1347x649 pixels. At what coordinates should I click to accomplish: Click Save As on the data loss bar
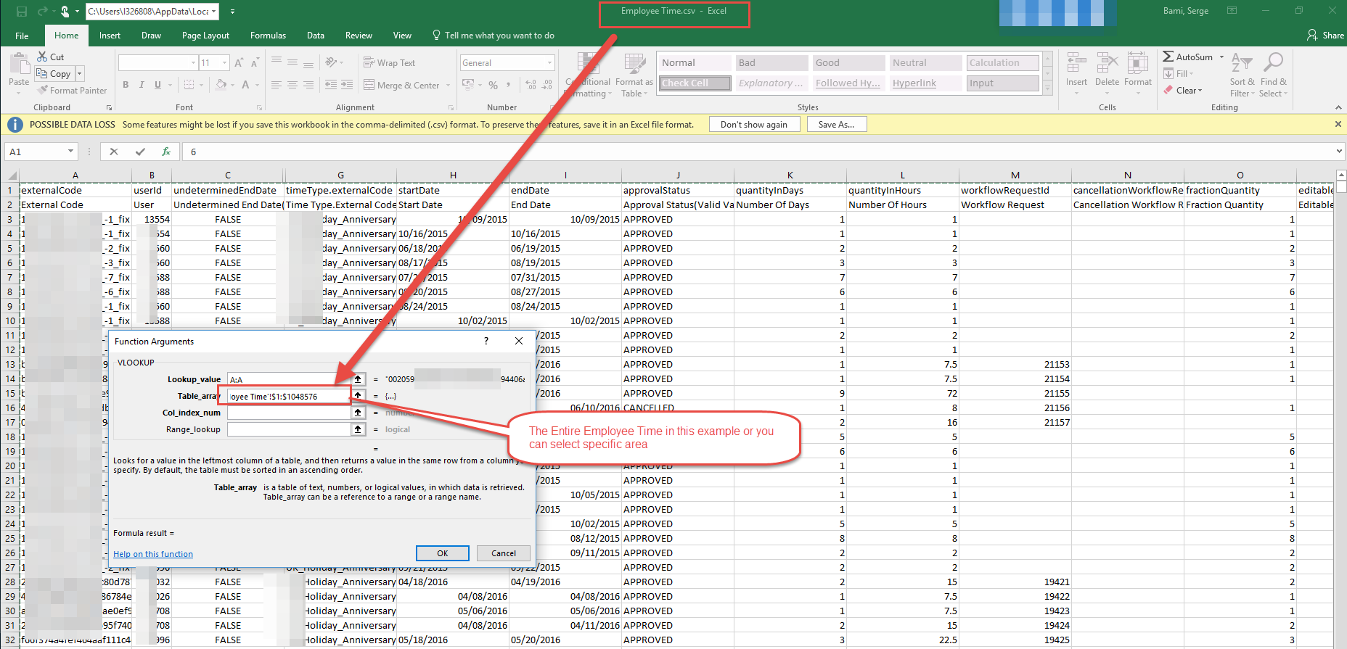pyautogui.click(x=836, y=125)
